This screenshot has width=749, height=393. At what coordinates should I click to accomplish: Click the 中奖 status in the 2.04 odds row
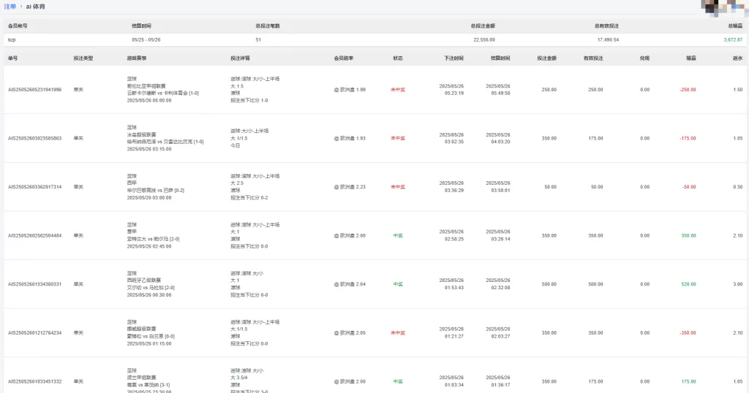pos(398,284)
